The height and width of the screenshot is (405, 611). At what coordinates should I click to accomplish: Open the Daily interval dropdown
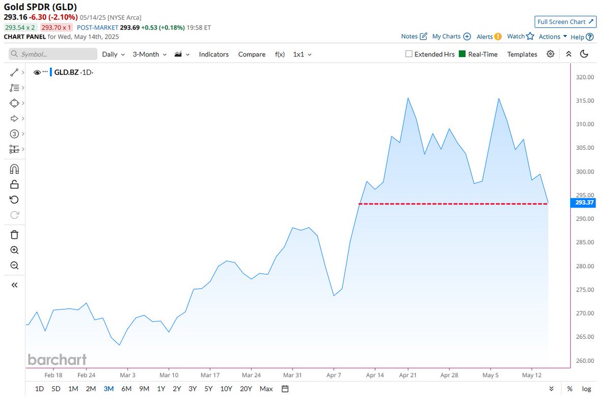point(114,54)
